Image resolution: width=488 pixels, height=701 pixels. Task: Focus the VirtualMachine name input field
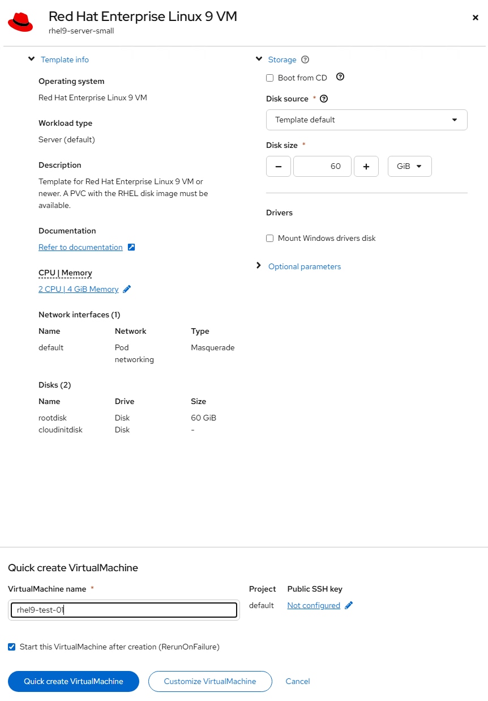click(124, 610)
